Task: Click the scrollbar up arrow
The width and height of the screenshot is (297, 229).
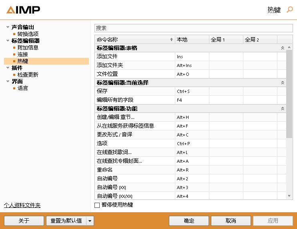Action: click(x=289, y=47)
